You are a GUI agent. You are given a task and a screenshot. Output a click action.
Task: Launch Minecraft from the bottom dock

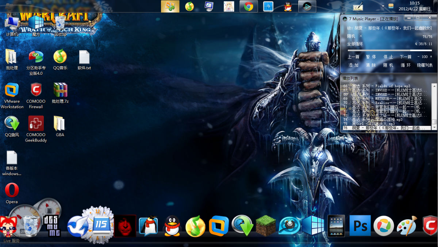tap(265, 225)
